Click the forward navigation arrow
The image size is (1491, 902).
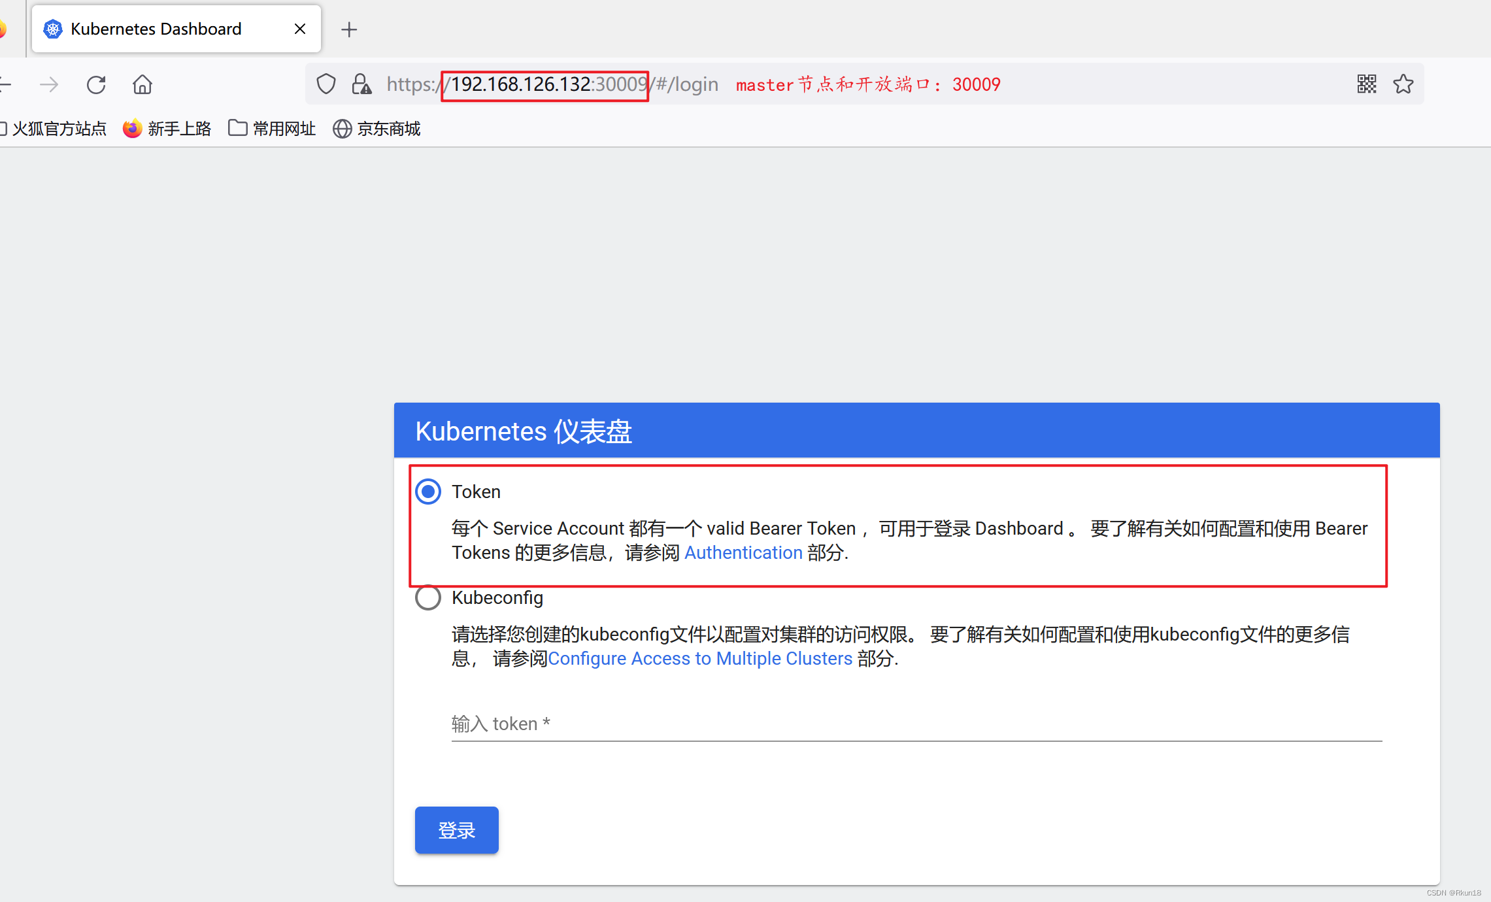click(x=49, y=84)
